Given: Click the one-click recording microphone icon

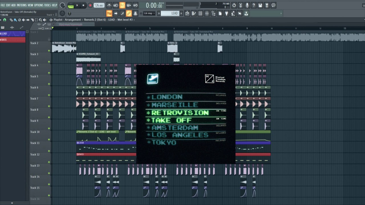Looking at the screenshot, I should pyautogui.click(x=247, y=5).
